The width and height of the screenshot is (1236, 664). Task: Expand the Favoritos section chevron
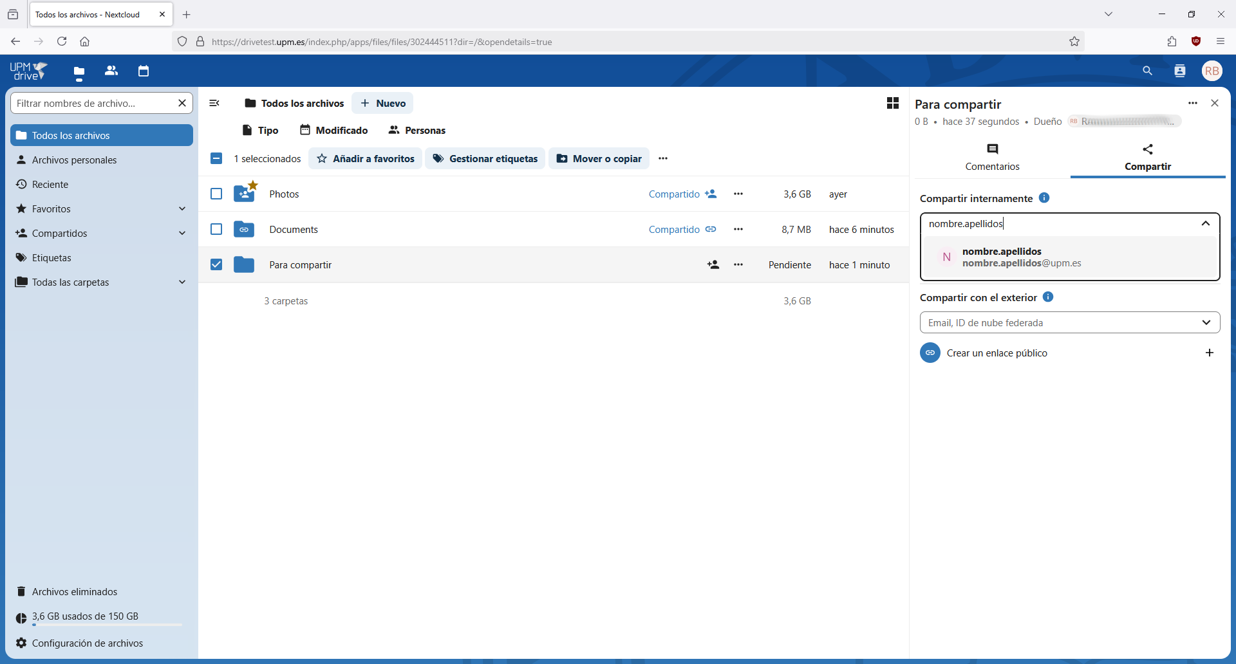click(x=182, y=208)
